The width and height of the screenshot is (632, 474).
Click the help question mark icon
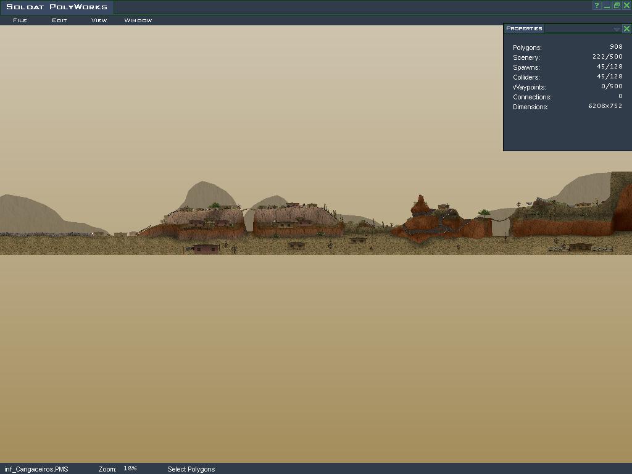(597, 6)
